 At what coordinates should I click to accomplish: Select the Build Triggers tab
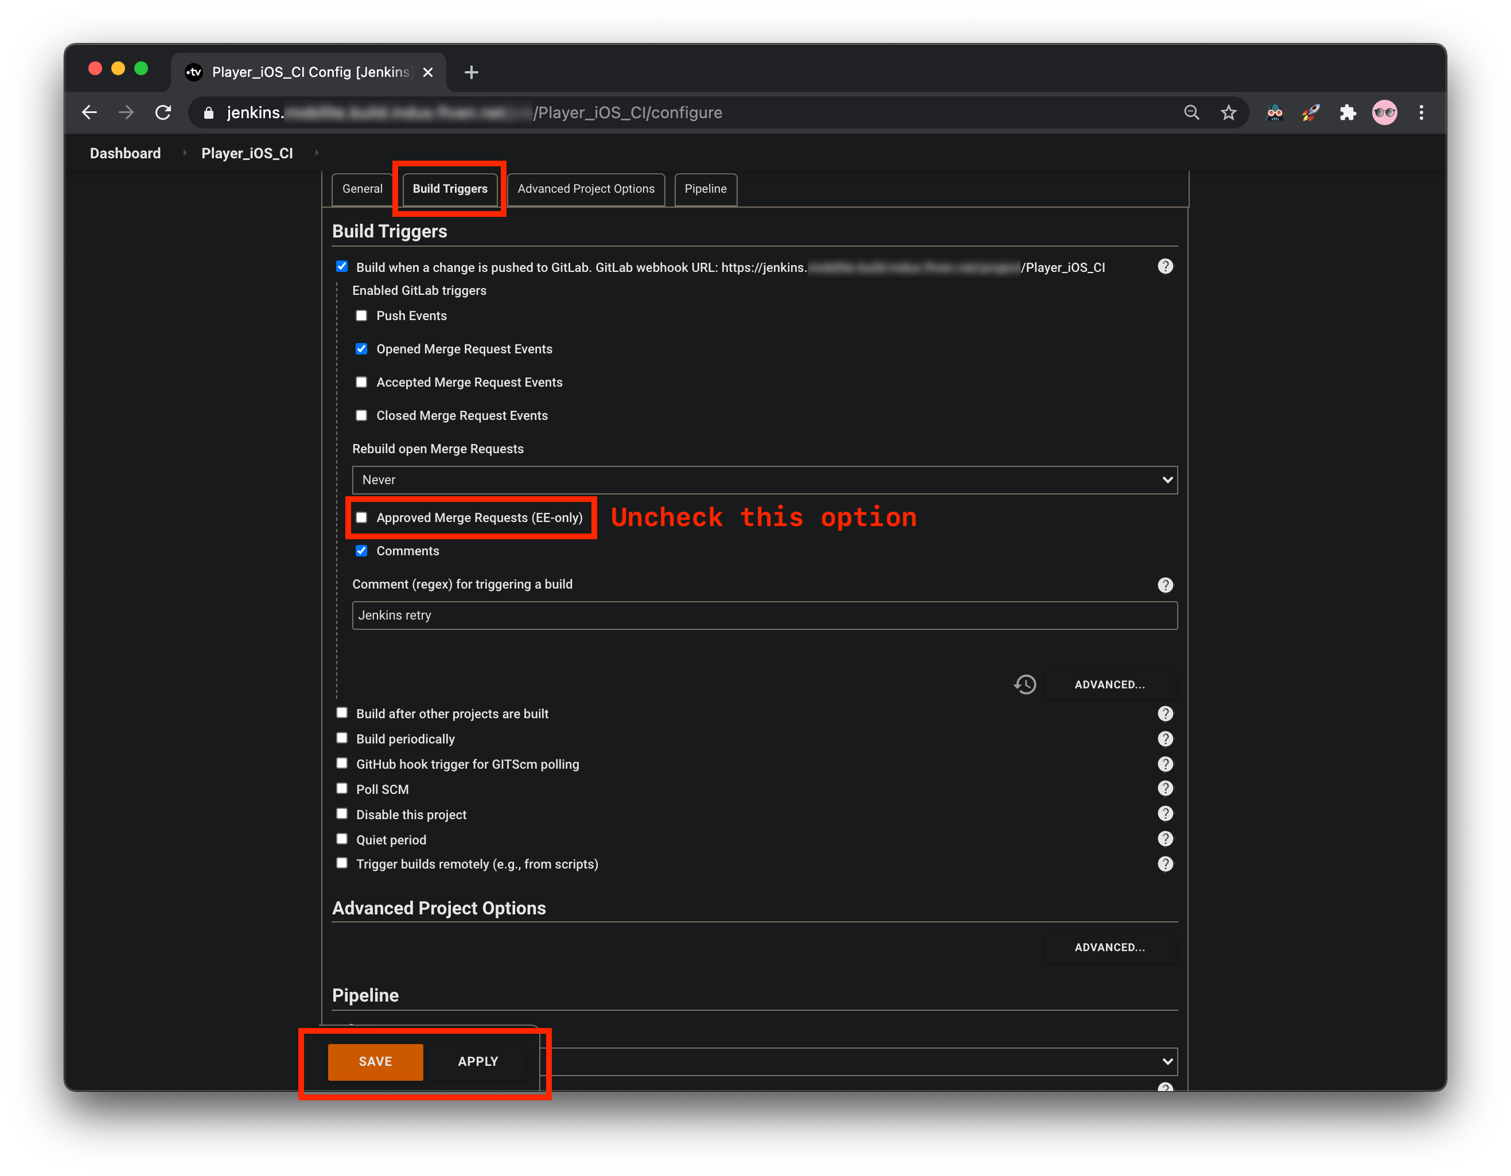pos(450,189)
